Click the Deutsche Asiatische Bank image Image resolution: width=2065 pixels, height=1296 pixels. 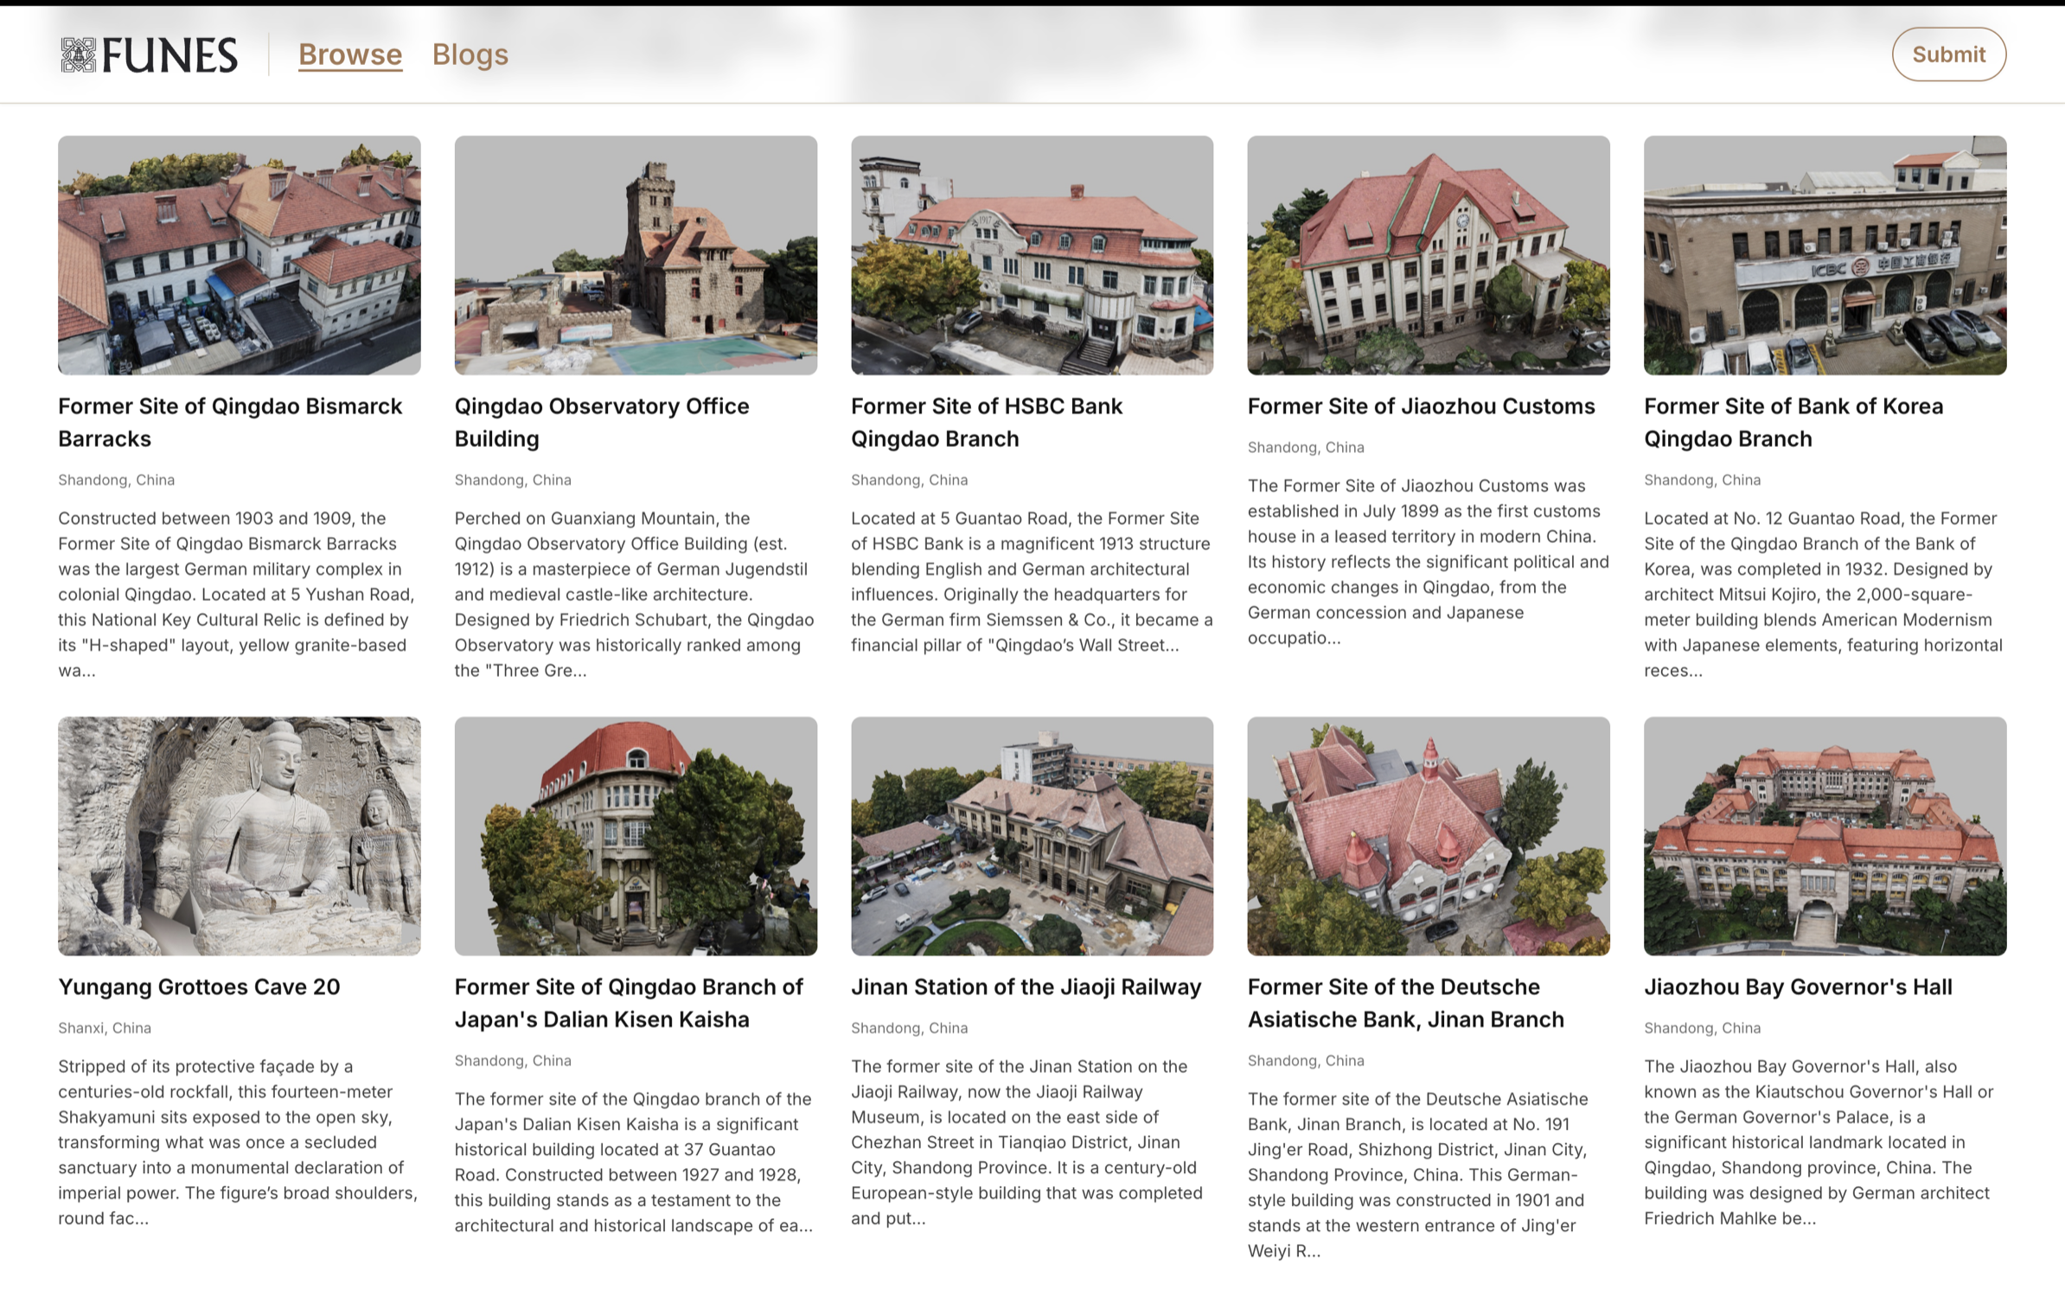tap(1428, 835)
